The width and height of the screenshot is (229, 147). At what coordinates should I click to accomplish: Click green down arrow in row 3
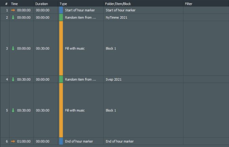(x=13, y=48)
